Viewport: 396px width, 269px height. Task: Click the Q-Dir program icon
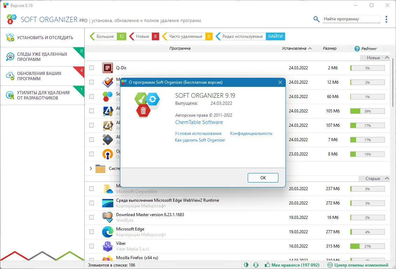pyautogui.click(x=108, y=68)
